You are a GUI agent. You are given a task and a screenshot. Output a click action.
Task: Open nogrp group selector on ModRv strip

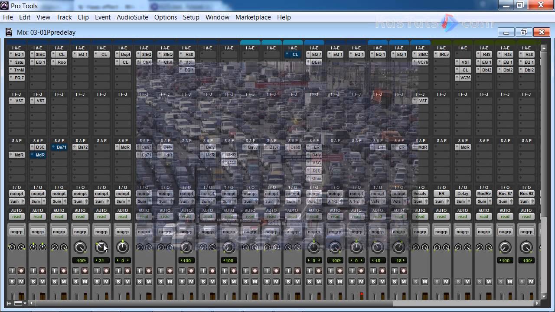coord(484,232)
